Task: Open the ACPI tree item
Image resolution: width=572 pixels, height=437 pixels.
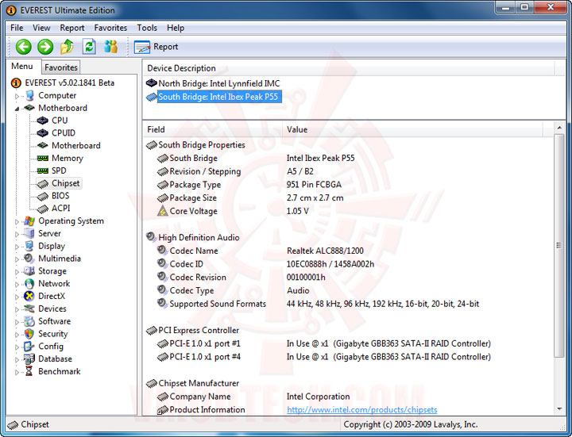Action: (60, 208)
